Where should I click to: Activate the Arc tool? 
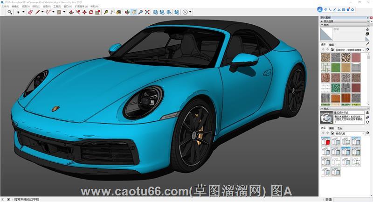point(48,12)
